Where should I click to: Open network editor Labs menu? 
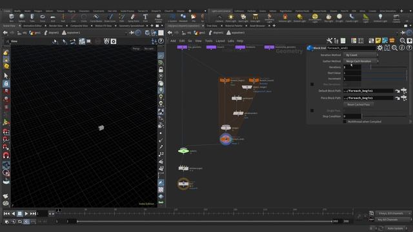point(231,41)
